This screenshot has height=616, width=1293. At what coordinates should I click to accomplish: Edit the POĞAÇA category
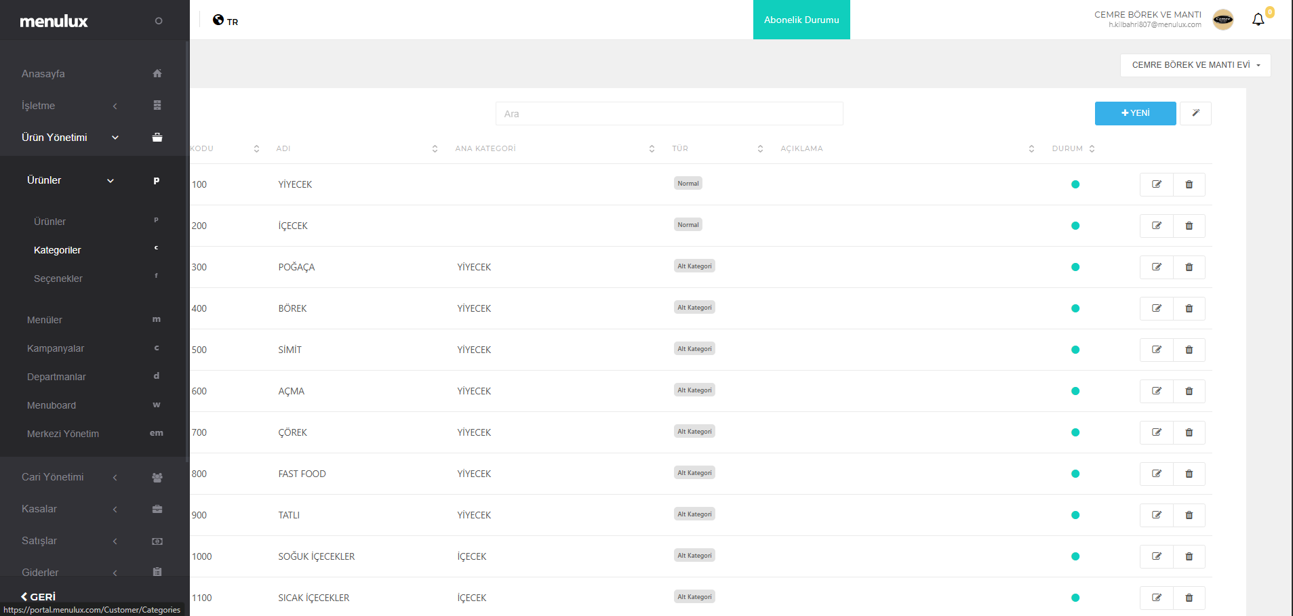(x=1157, y=267)
